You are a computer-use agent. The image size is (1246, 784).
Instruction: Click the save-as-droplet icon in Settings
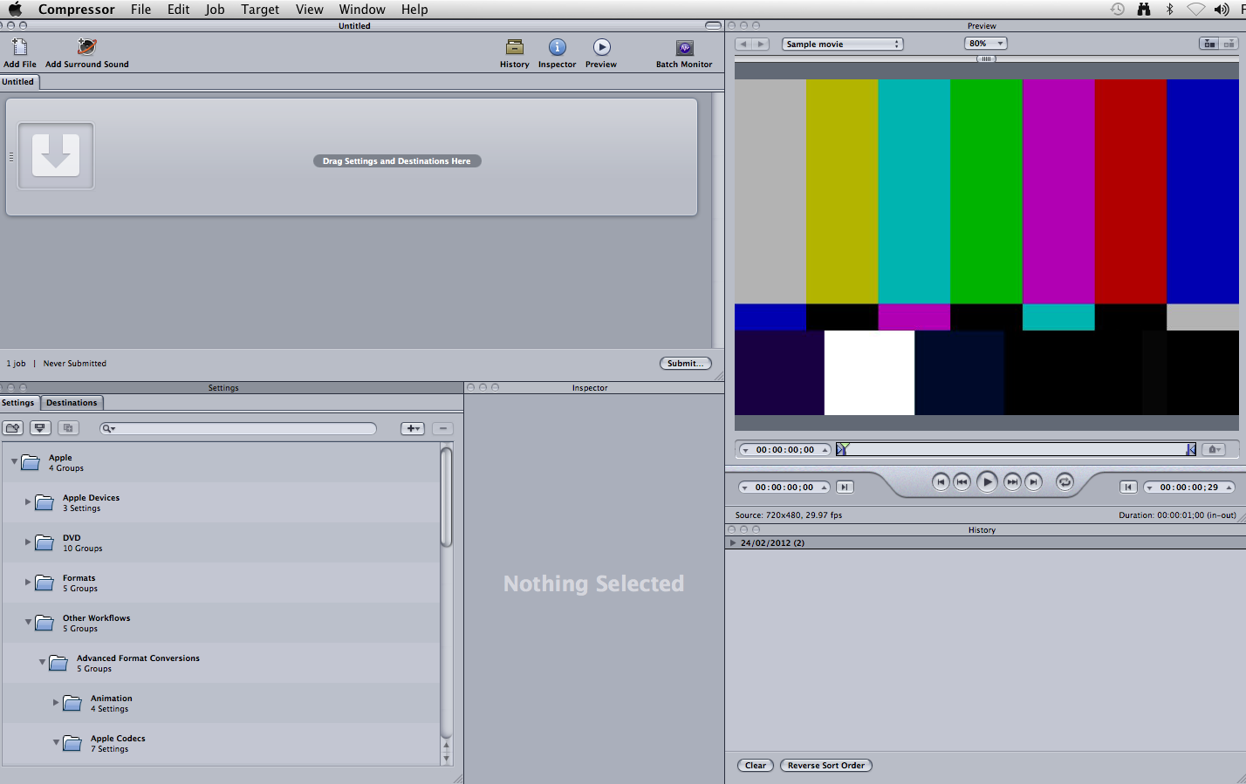[x=40, y=428]
